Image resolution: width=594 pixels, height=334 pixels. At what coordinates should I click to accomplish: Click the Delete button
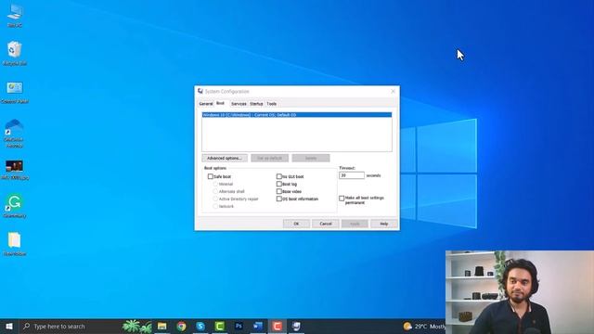tap(311, 158)
